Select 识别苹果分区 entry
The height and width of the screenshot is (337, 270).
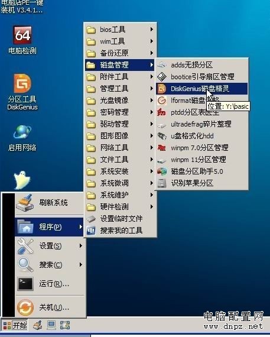[201, 183]
